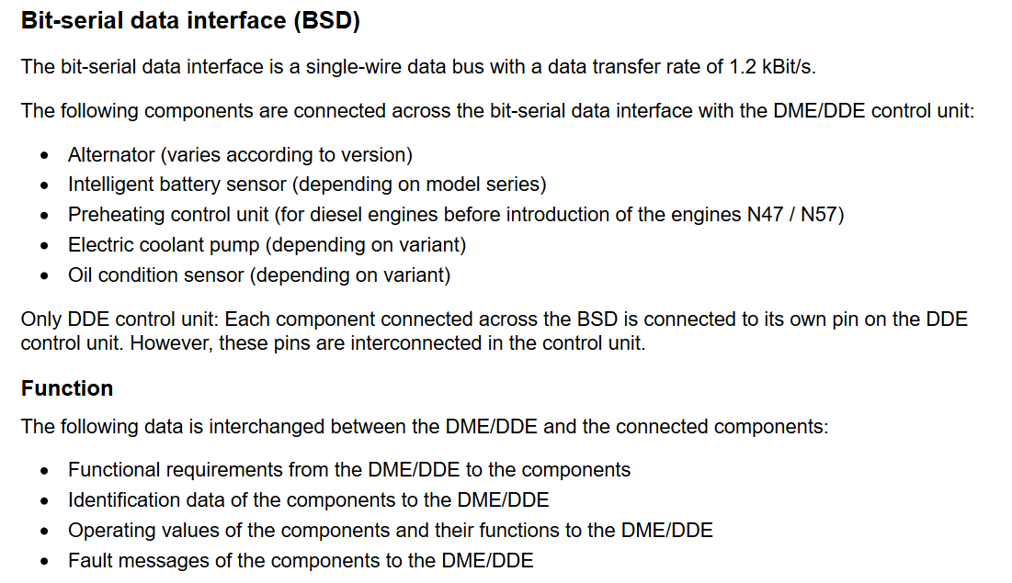
Task: Select the 'Electric coolant pump' bullet text
Action: tap(267, 244)
